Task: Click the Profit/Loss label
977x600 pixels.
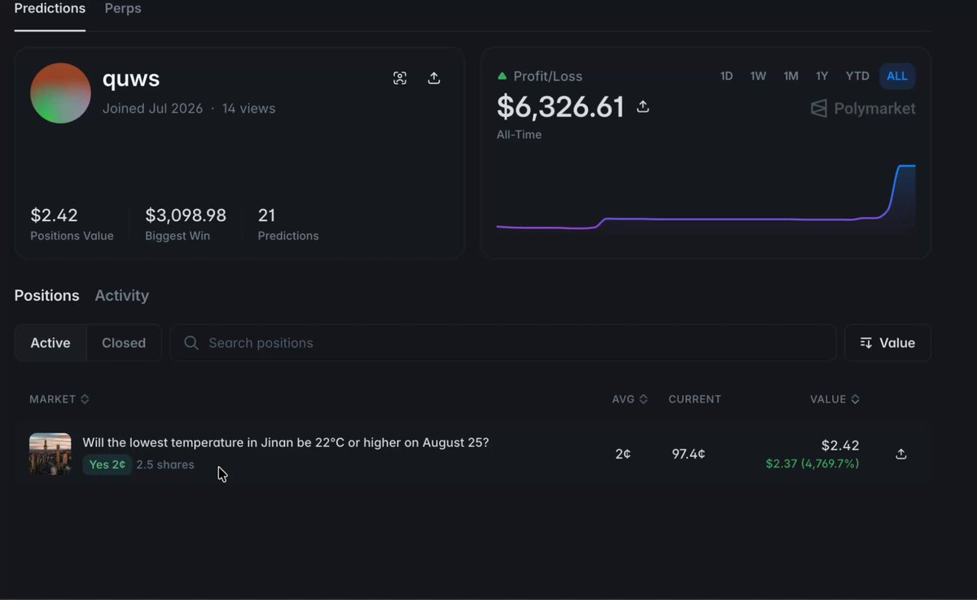Action: 548,76
